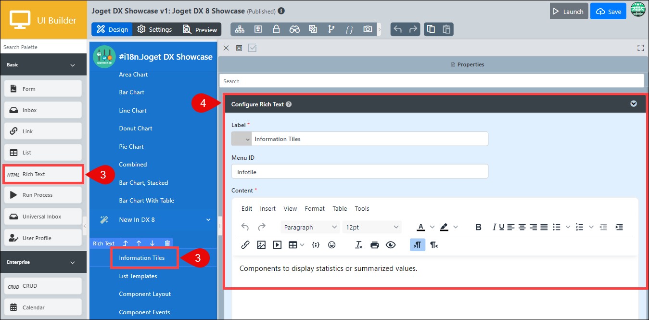Apply italic formatting in the content editor
This screenshot has height=320, width=649.
[x=494, y=227]
